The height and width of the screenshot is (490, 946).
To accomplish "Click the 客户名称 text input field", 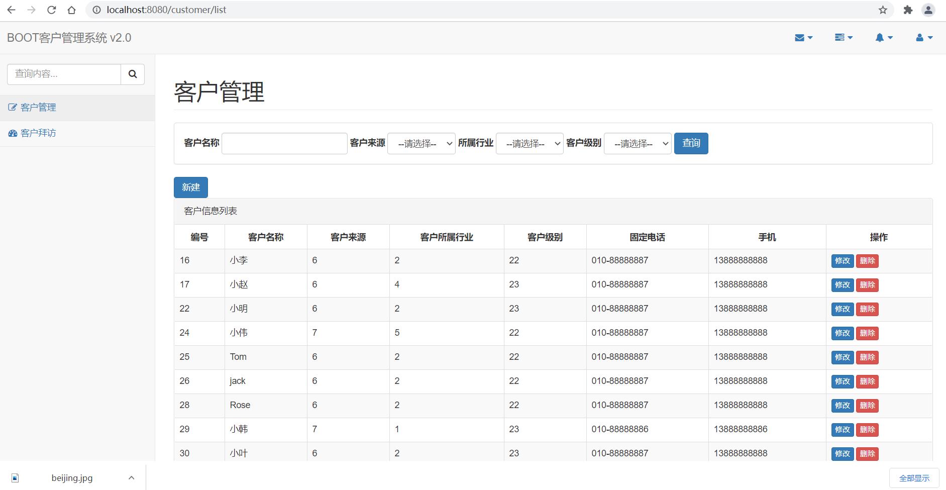I will pyautogui.click(x=284, y=143).
